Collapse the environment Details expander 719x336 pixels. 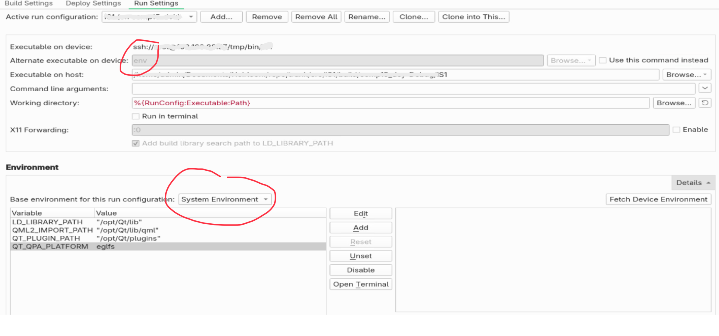click(693, 183)
